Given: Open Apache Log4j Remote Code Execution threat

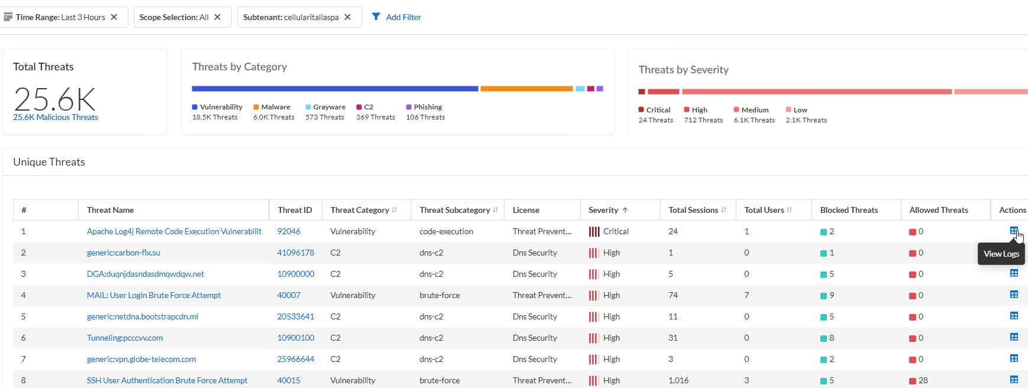Looking at the screenshot, I should 174,231.
